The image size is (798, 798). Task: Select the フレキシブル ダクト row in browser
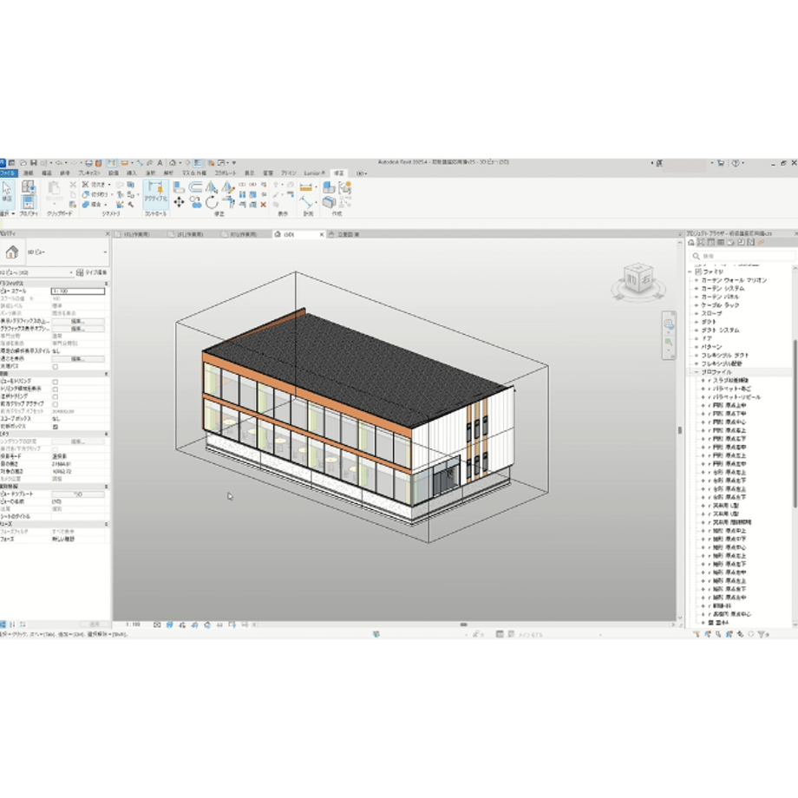point(725,356)
